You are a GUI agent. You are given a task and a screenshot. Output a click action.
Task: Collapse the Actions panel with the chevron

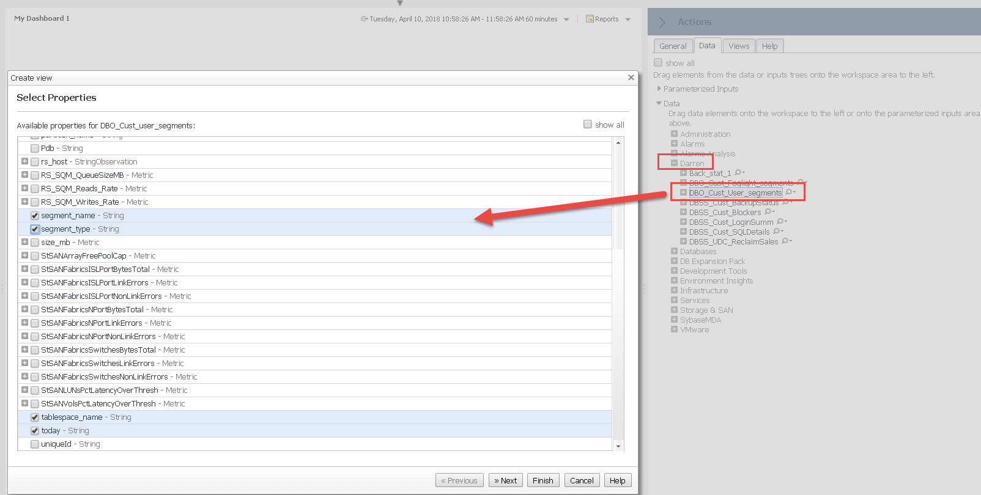[662, 22]
